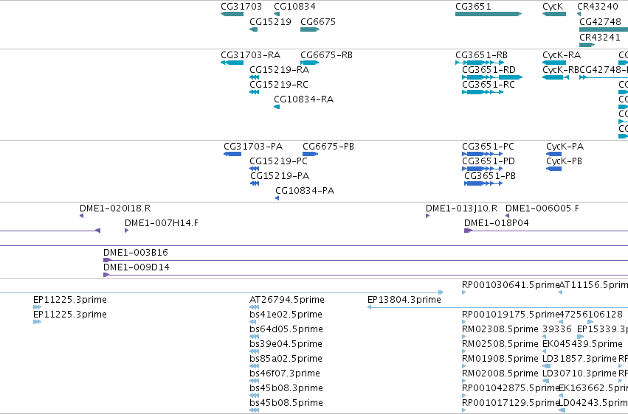The image size is (628, 414).
Task: Select the RP001017129.5prime EST label
Action: point(511,403)
